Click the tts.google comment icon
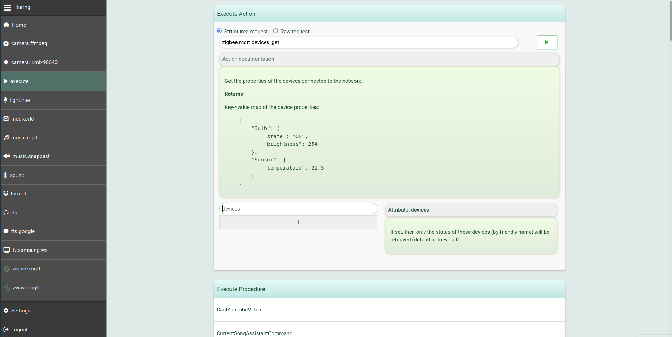This screenshot has height=337, width=672. [x=6, y=231]
